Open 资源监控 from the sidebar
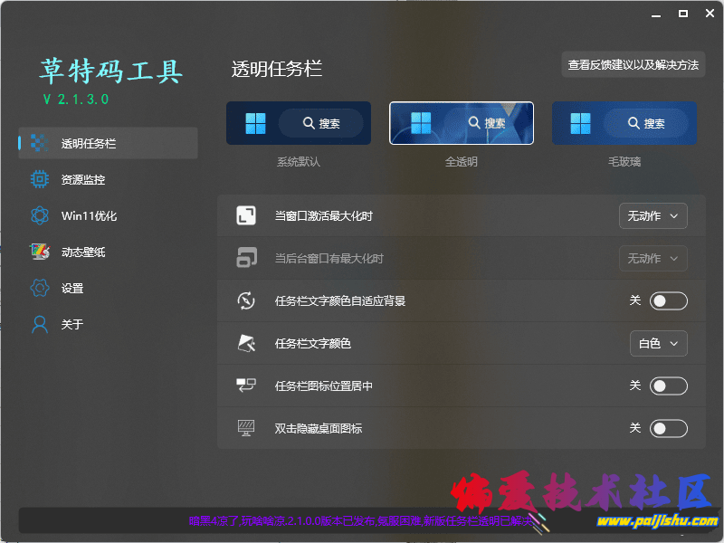 click(38, 179)
